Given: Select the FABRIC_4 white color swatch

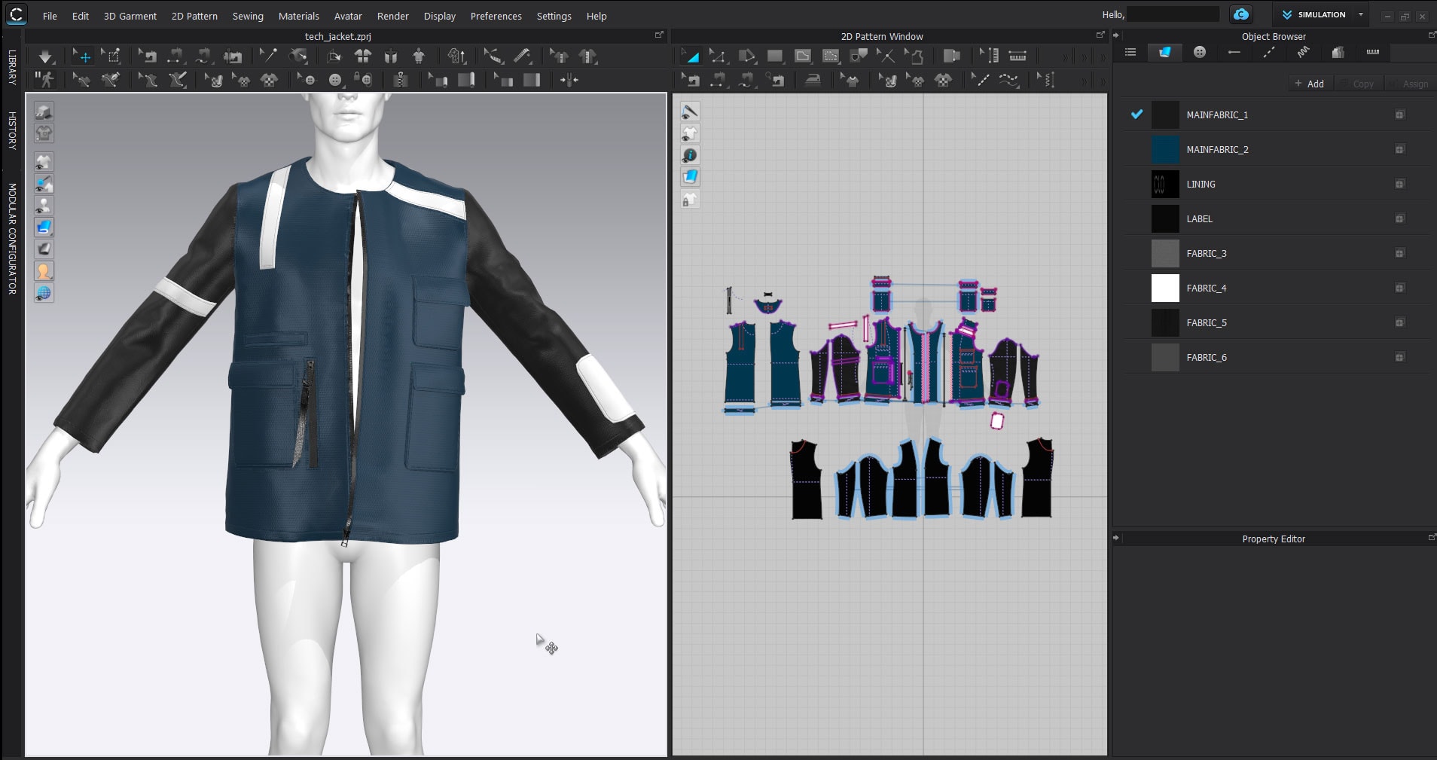Looking at the screenshot, I should click(x=1164, y=288).
